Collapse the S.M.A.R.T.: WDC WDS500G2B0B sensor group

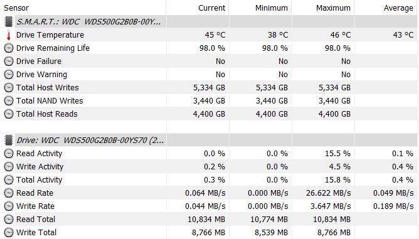click(x=88, y=22)
